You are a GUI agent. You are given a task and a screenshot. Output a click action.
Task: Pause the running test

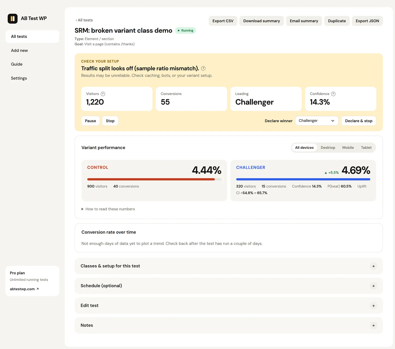[x=91, y=121]
